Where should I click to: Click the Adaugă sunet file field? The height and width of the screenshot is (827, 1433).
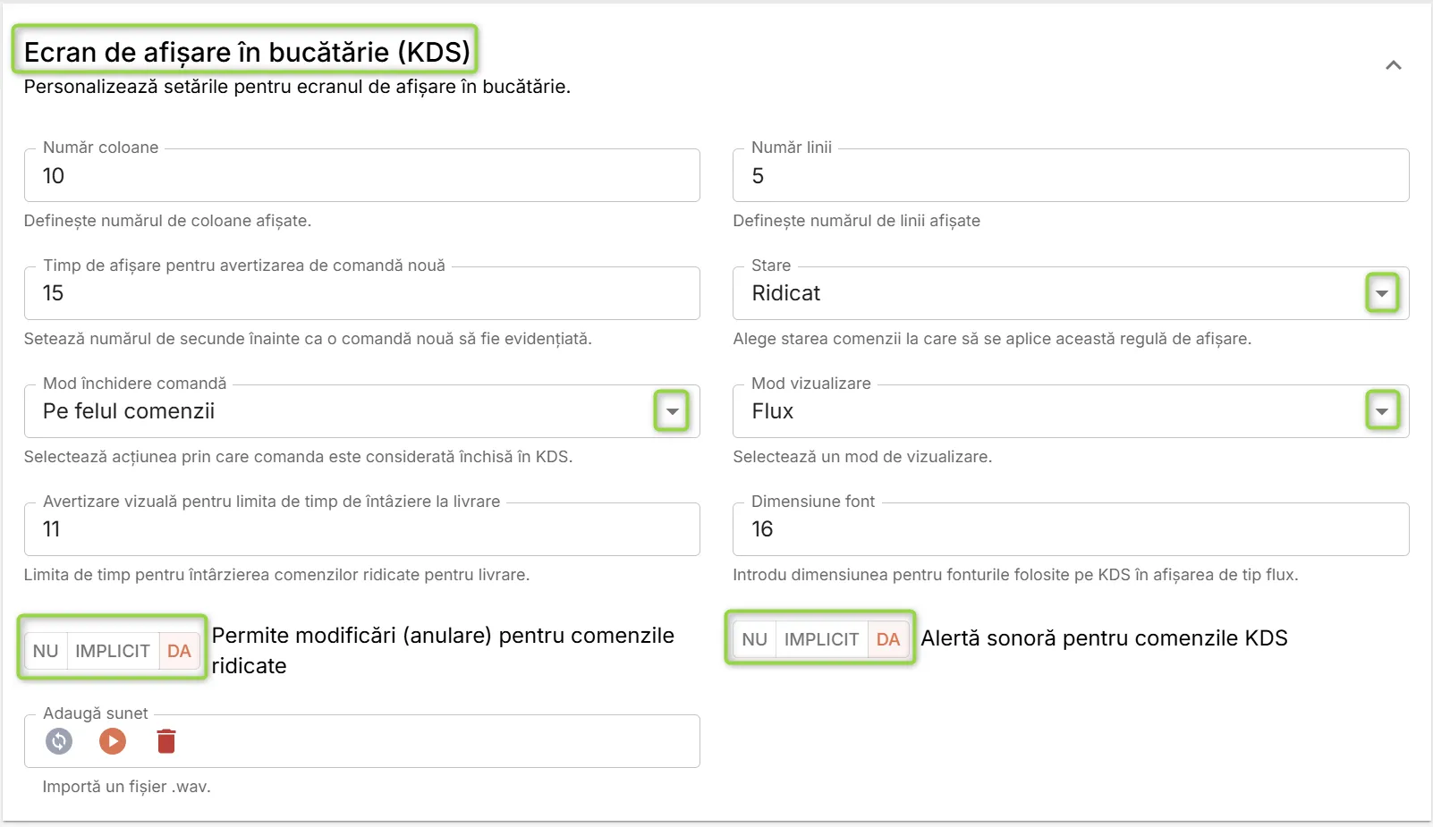pyautogui.click(x=361, y=741)
